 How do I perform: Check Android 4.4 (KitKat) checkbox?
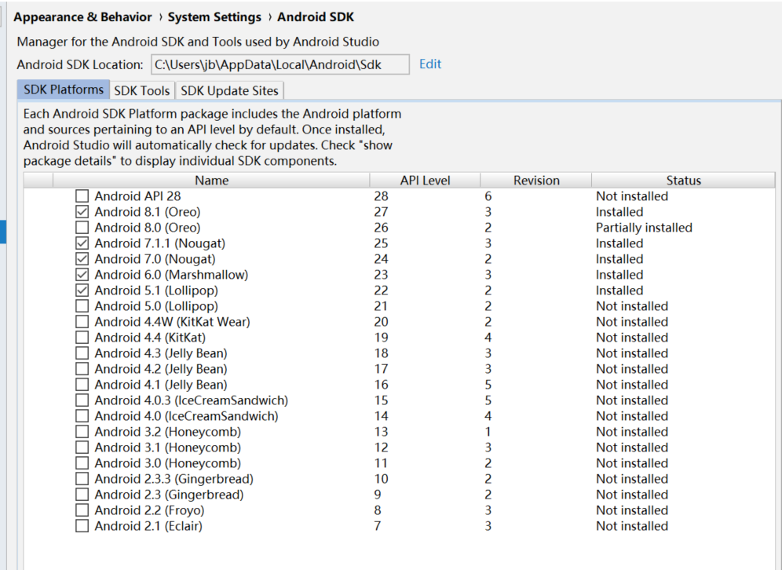point(82,338)
